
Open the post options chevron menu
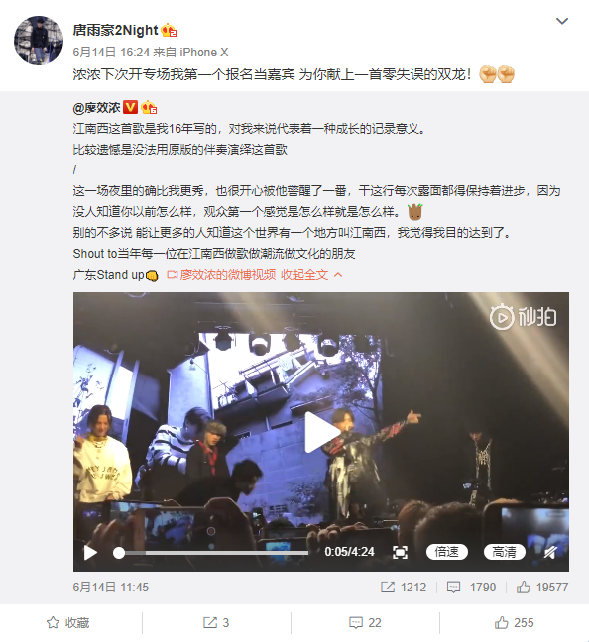click(x=562, y=21)
